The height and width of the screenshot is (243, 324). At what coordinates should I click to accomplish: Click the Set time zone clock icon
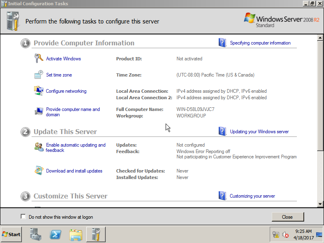click(38, 75)
